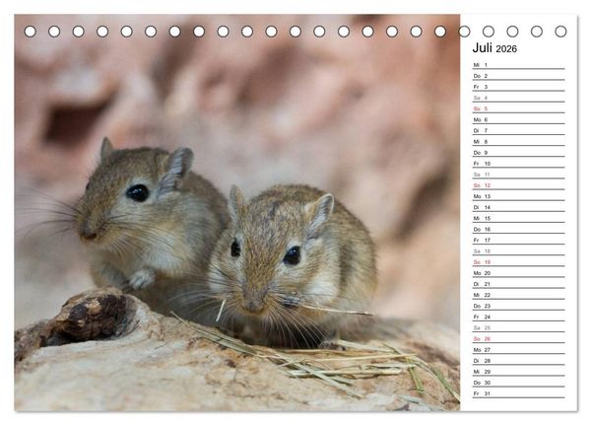This screenshot has height=425, width=591.
Task: Select the 'Mi 15' date row
Action: pyautogui.click(x=519, y=218)
